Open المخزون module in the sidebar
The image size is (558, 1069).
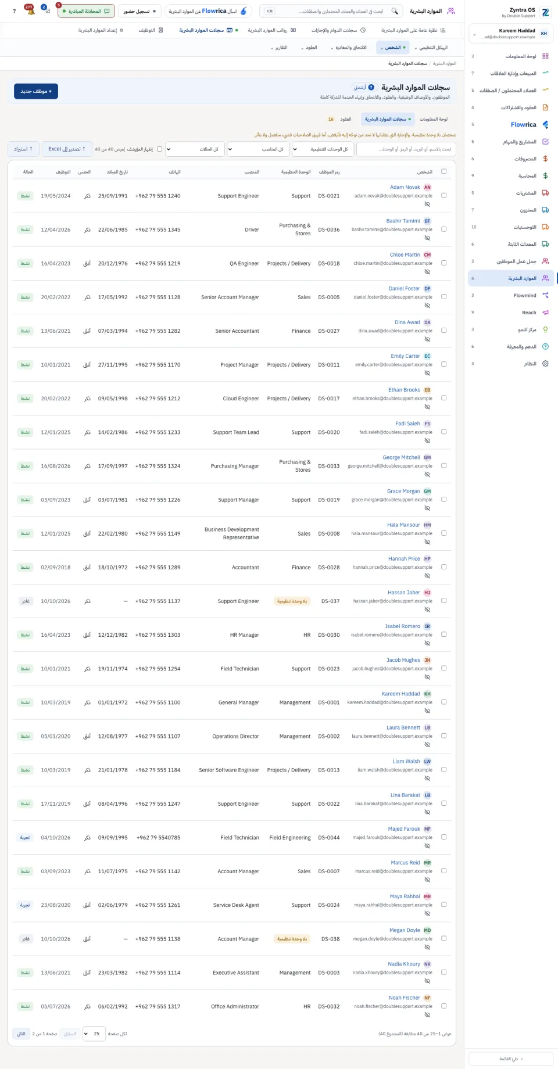point(510,210)
